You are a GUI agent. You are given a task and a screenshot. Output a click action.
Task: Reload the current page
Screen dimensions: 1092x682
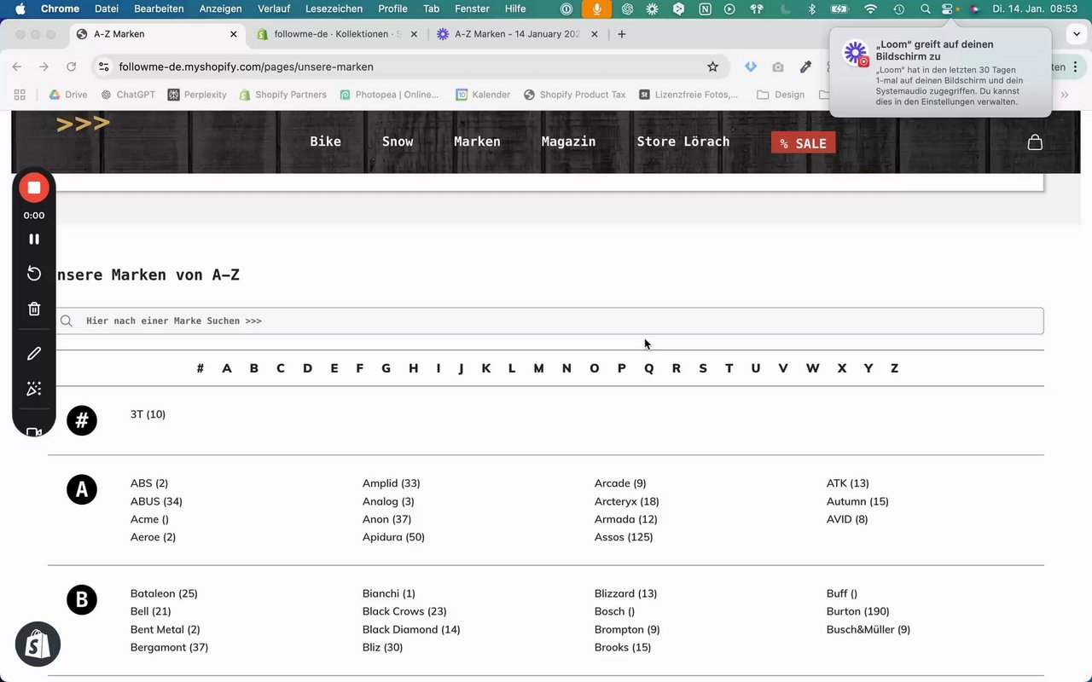coord(71,66)
